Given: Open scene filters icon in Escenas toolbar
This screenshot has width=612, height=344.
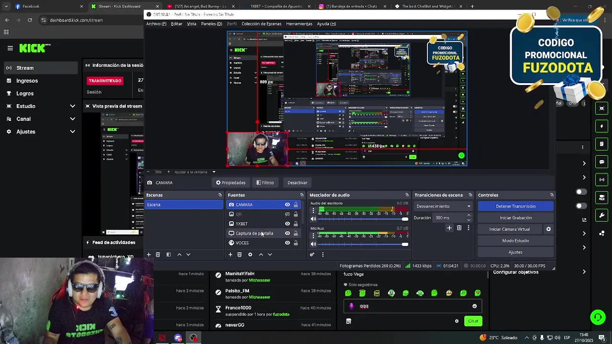Looking at the screenshot, I should 168,255.
